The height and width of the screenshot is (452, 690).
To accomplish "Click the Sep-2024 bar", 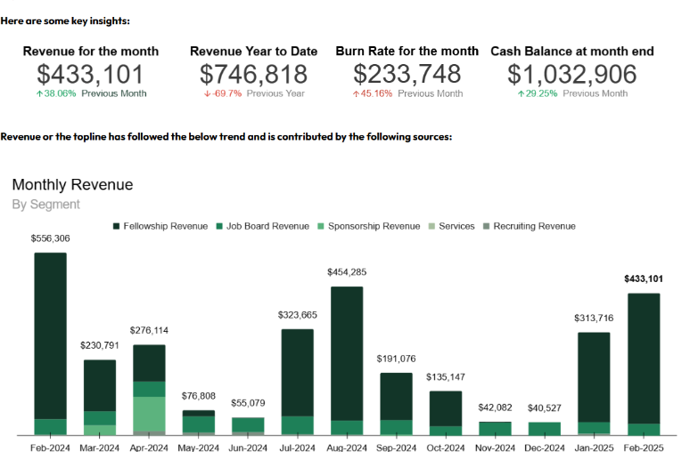I will click(x=397, y=404).
